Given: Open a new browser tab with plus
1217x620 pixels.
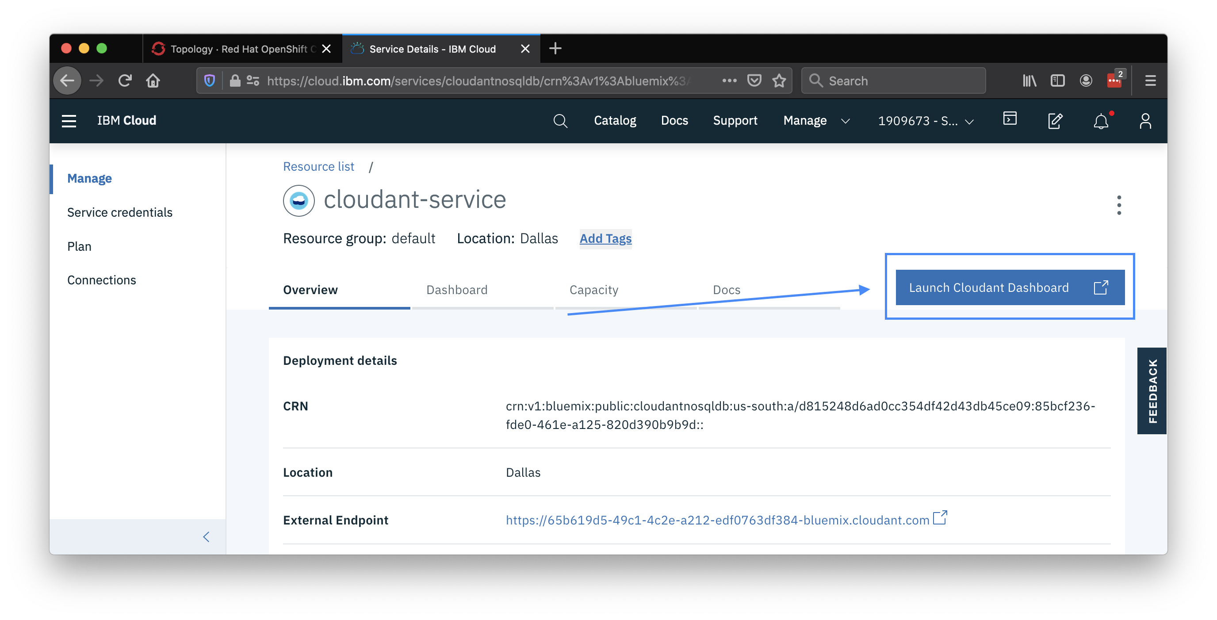Looking at the screenshot, I should coord(555,48).
